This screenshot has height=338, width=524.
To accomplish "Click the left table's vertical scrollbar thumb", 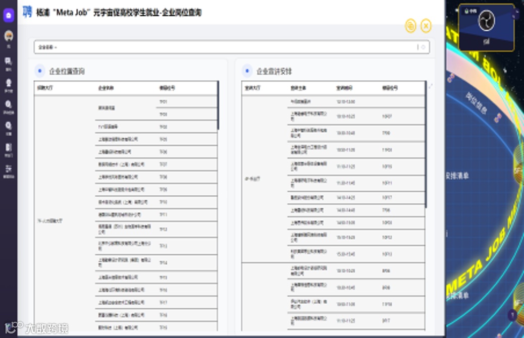I will (x=218, y=105).
